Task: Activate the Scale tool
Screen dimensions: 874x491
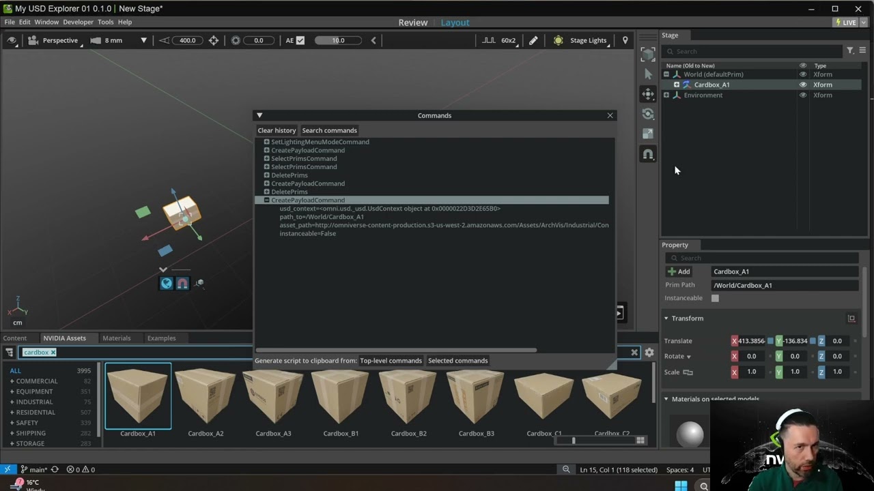Action: point(648,134)
